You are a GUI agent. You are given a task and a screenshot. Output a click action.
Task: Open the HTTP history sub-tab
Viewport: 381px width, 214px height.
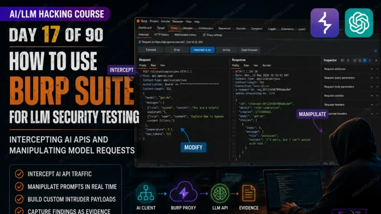(161, 35)
